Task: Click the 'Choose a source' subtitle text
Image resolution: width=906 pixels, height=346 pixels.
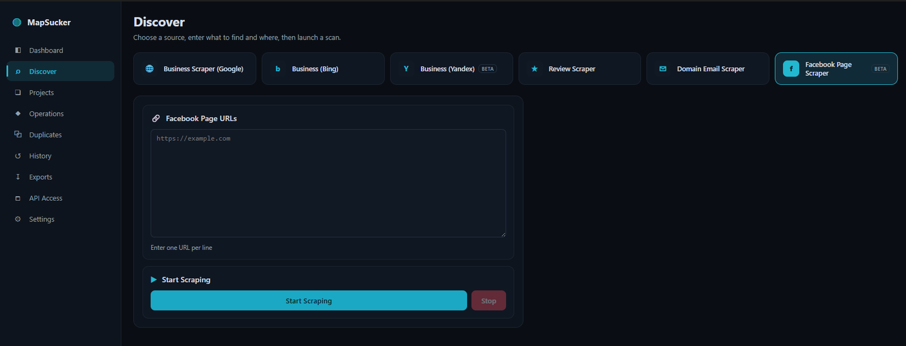Action: click(x=237, y=37)
